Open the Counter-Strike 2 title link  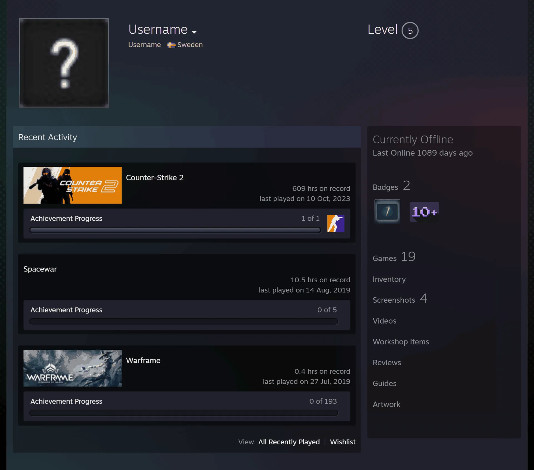[155, 178]
